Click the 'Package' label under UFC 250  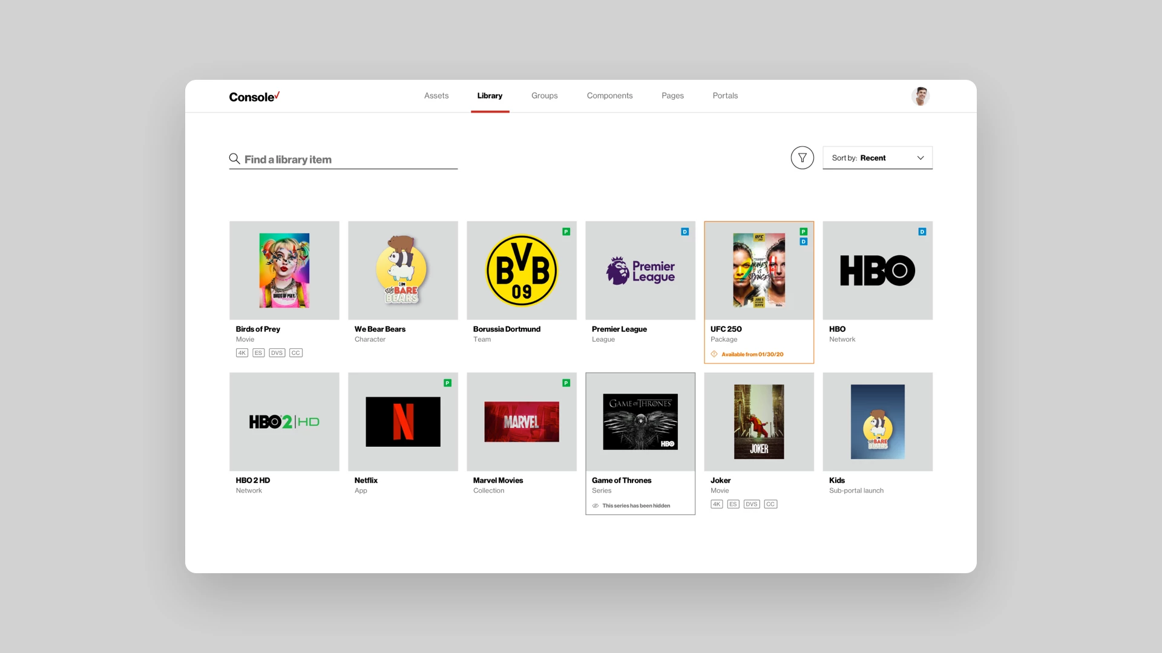(x=724, y=339)
